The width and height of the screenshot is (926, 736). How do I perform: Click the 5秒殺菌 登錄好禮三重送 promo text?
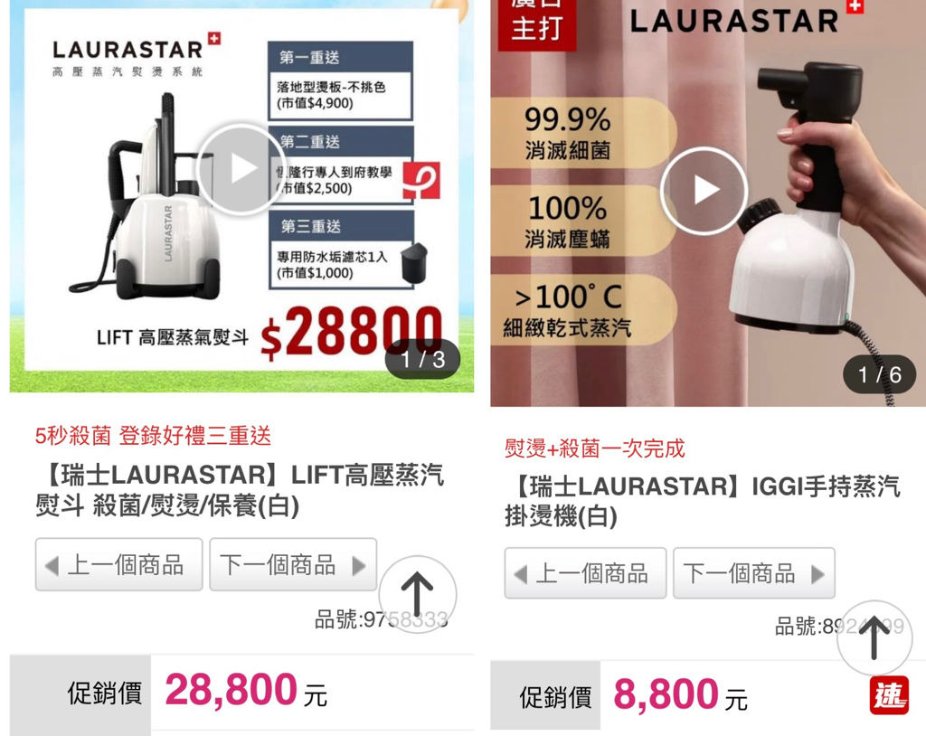click(153, 436)
